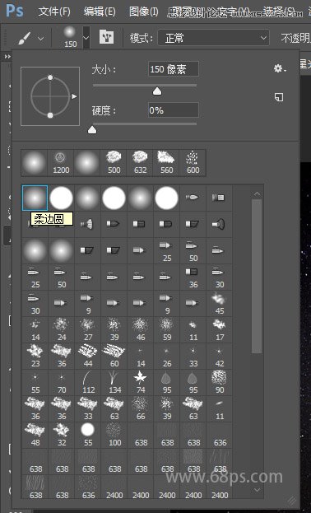Expand the brush tool preset dropdown arrow
Image resolution: width=311 pixels, height=513 pixels.
pyautogui.click(x=41, y=39)
